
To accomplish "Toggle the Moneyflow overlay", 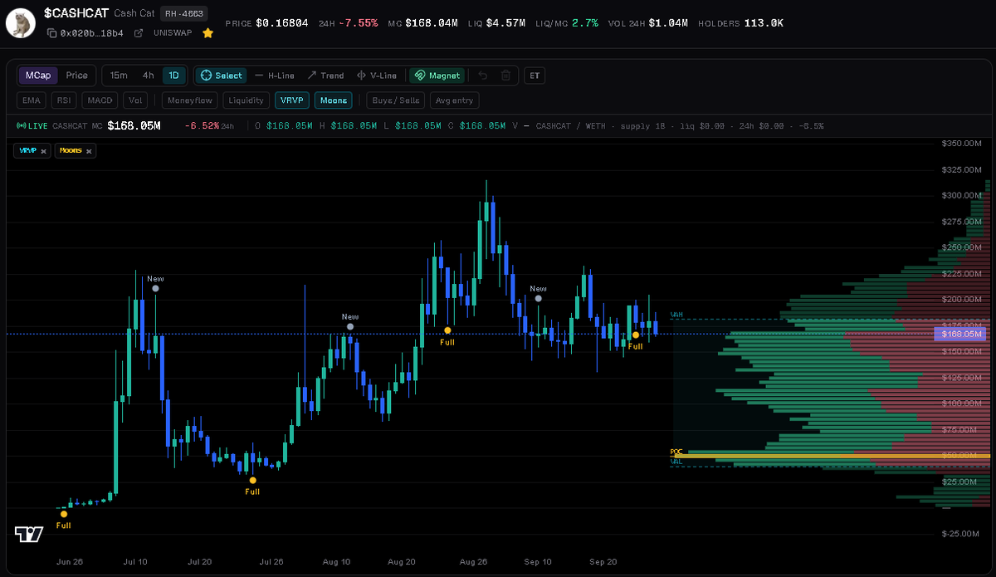I will pyautogui.click(x=188, y=100).
